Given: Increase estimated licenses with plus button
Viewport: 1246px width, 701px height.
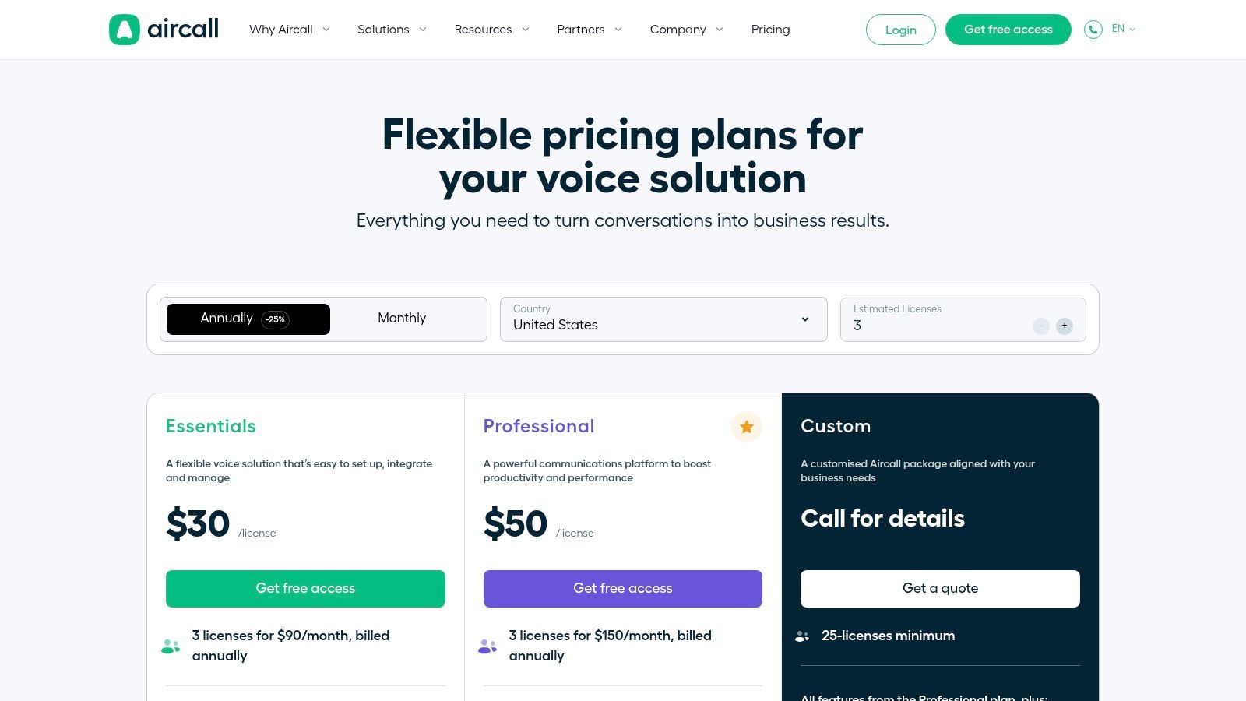Looking at the screenshot, I should click(x=1065, y=326).
